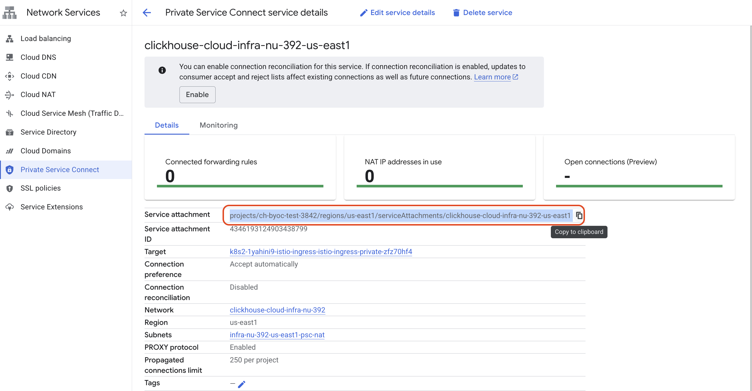The width and height of the screenshot is (752, 391).
Task: Open Cloud NAT in sidebar
Action: (x=38, y=94)
